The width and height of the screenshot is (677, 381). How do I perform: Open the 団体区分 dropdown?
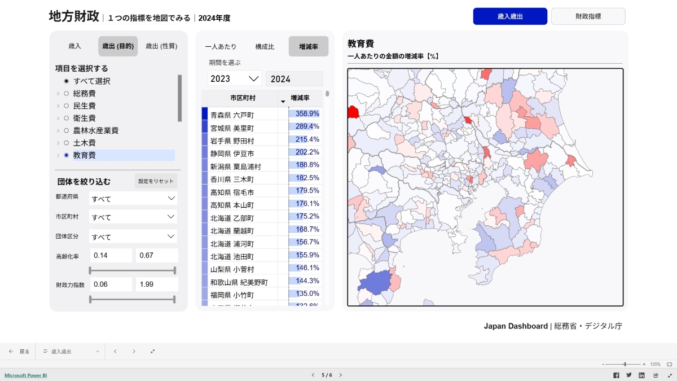pos(133,237)
